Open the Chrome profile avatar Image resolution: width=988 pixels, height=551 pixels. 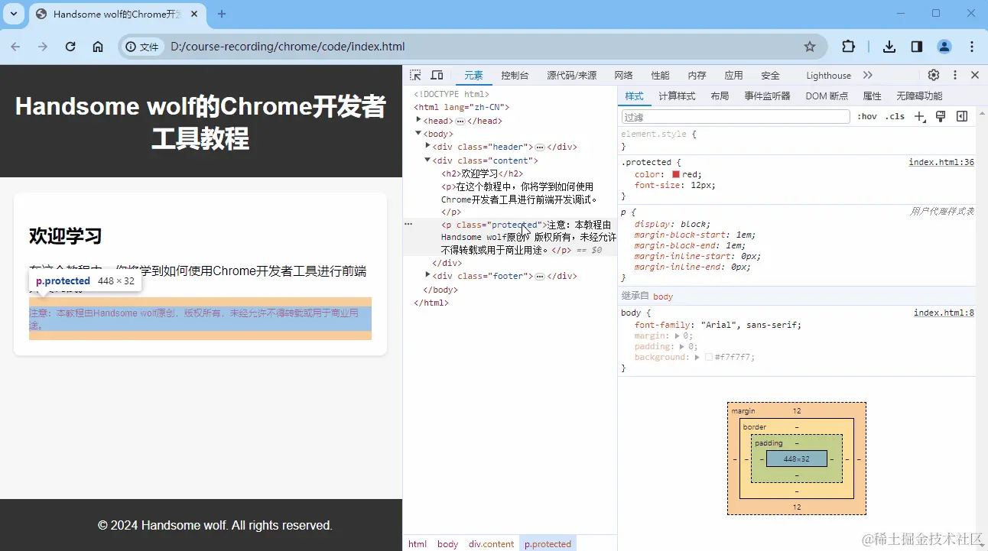[x=944, y=47]
